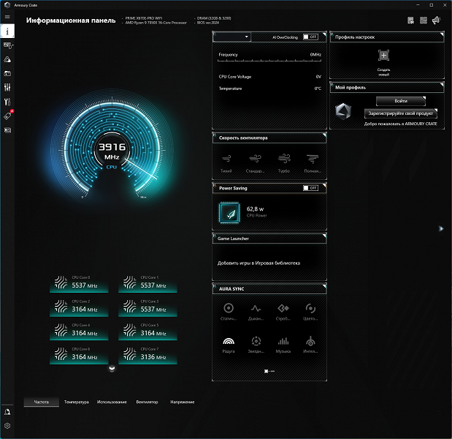Open the tools wrench icon in sidebar
Screen dimensions: 452x439
pos(7,102)
